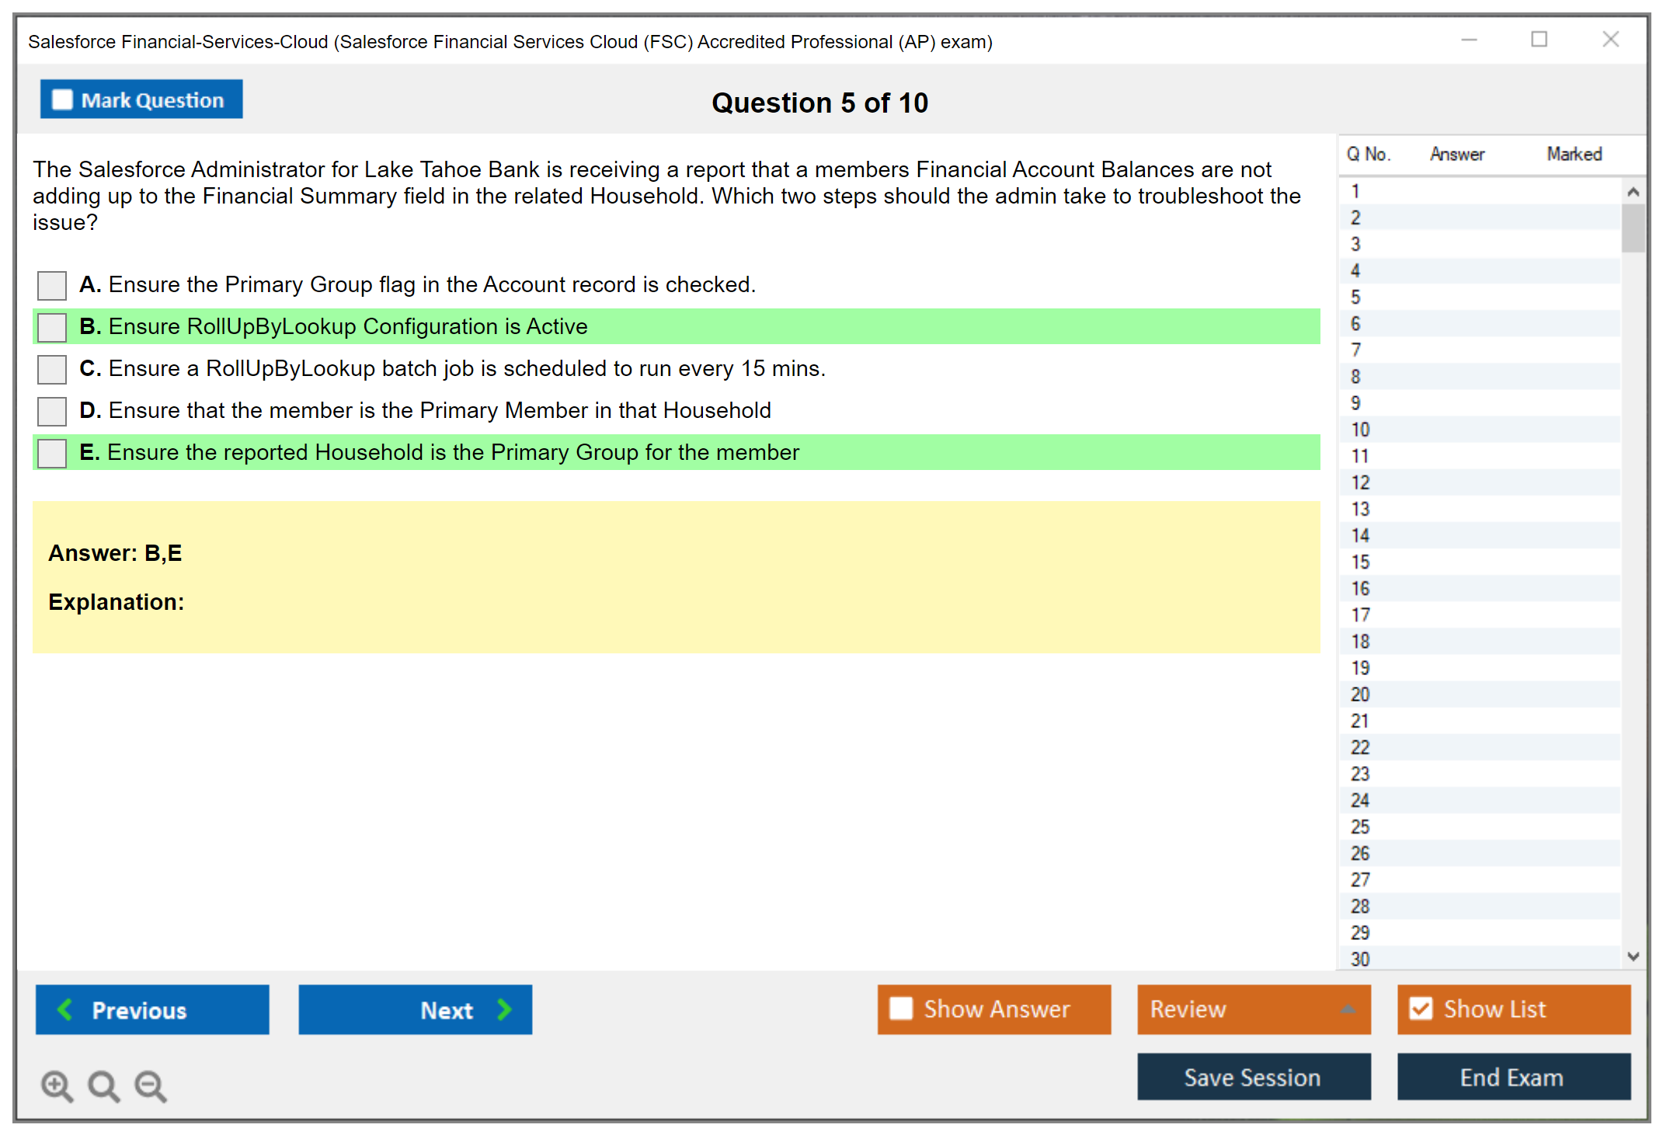This screenshot has width=1670, height=1142.
Task: Click the Save Session button
Action: [1253, 1077]
